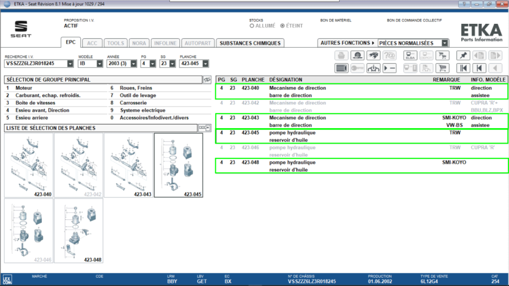Click the double shopping carts icon
This screenshot has width=509, height=286.
(x=442, y=55)
